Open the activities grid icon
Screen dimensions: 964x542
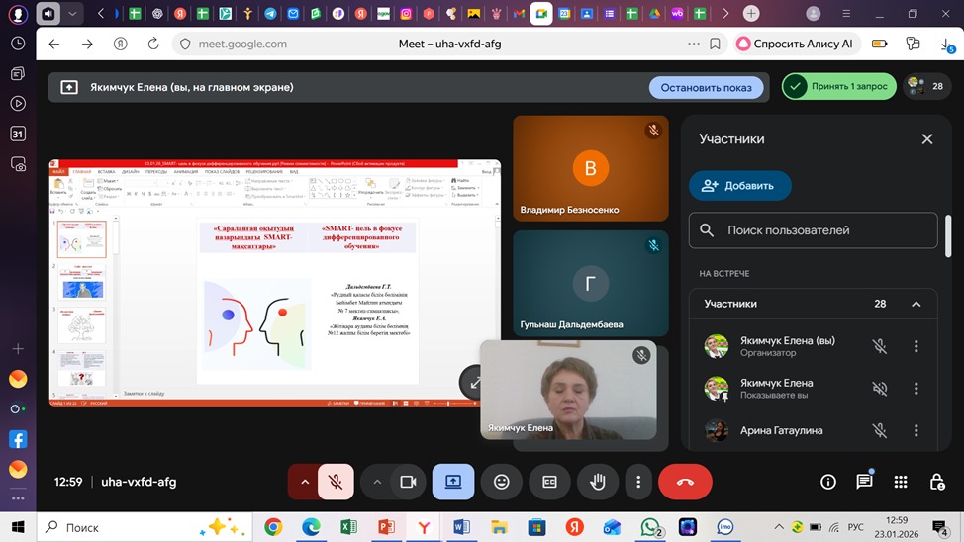pos(900,482)
